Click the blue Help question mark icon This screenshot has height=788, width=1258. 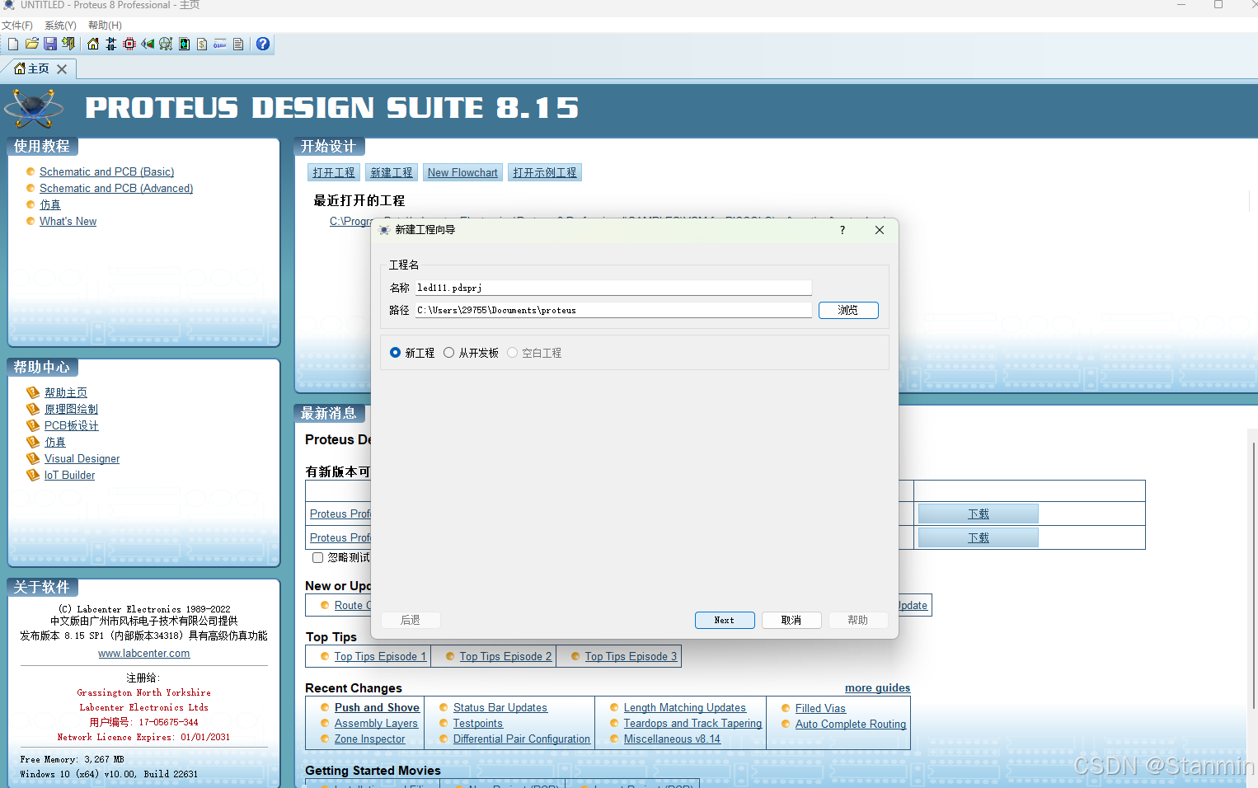click(x=263, y=44)
